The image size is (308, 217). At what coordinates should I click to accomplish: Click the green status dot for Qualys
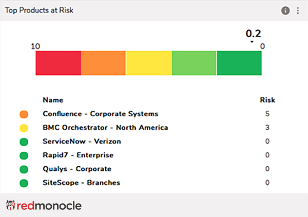pos(24,169)
